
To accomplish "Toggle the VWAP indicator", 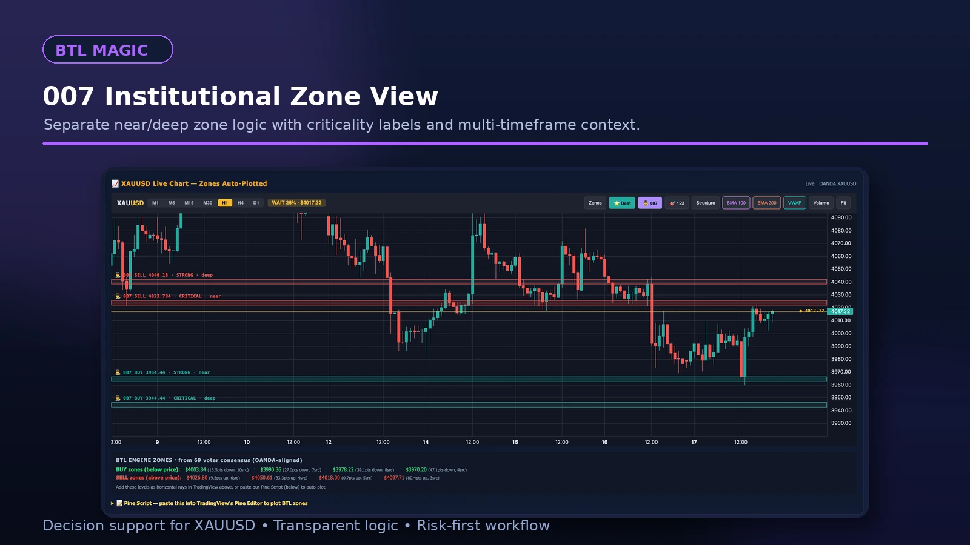I will coord(795,203).
